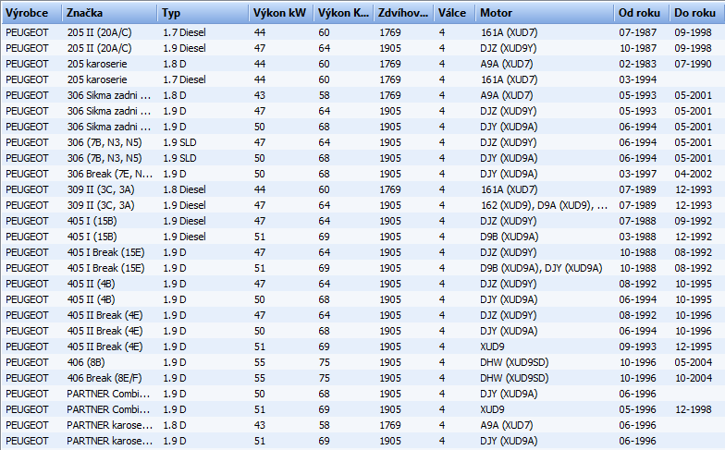The image size is (725, 450).
Task: Click the 03-1988 Od roku cell
Action: pos(638,237)
